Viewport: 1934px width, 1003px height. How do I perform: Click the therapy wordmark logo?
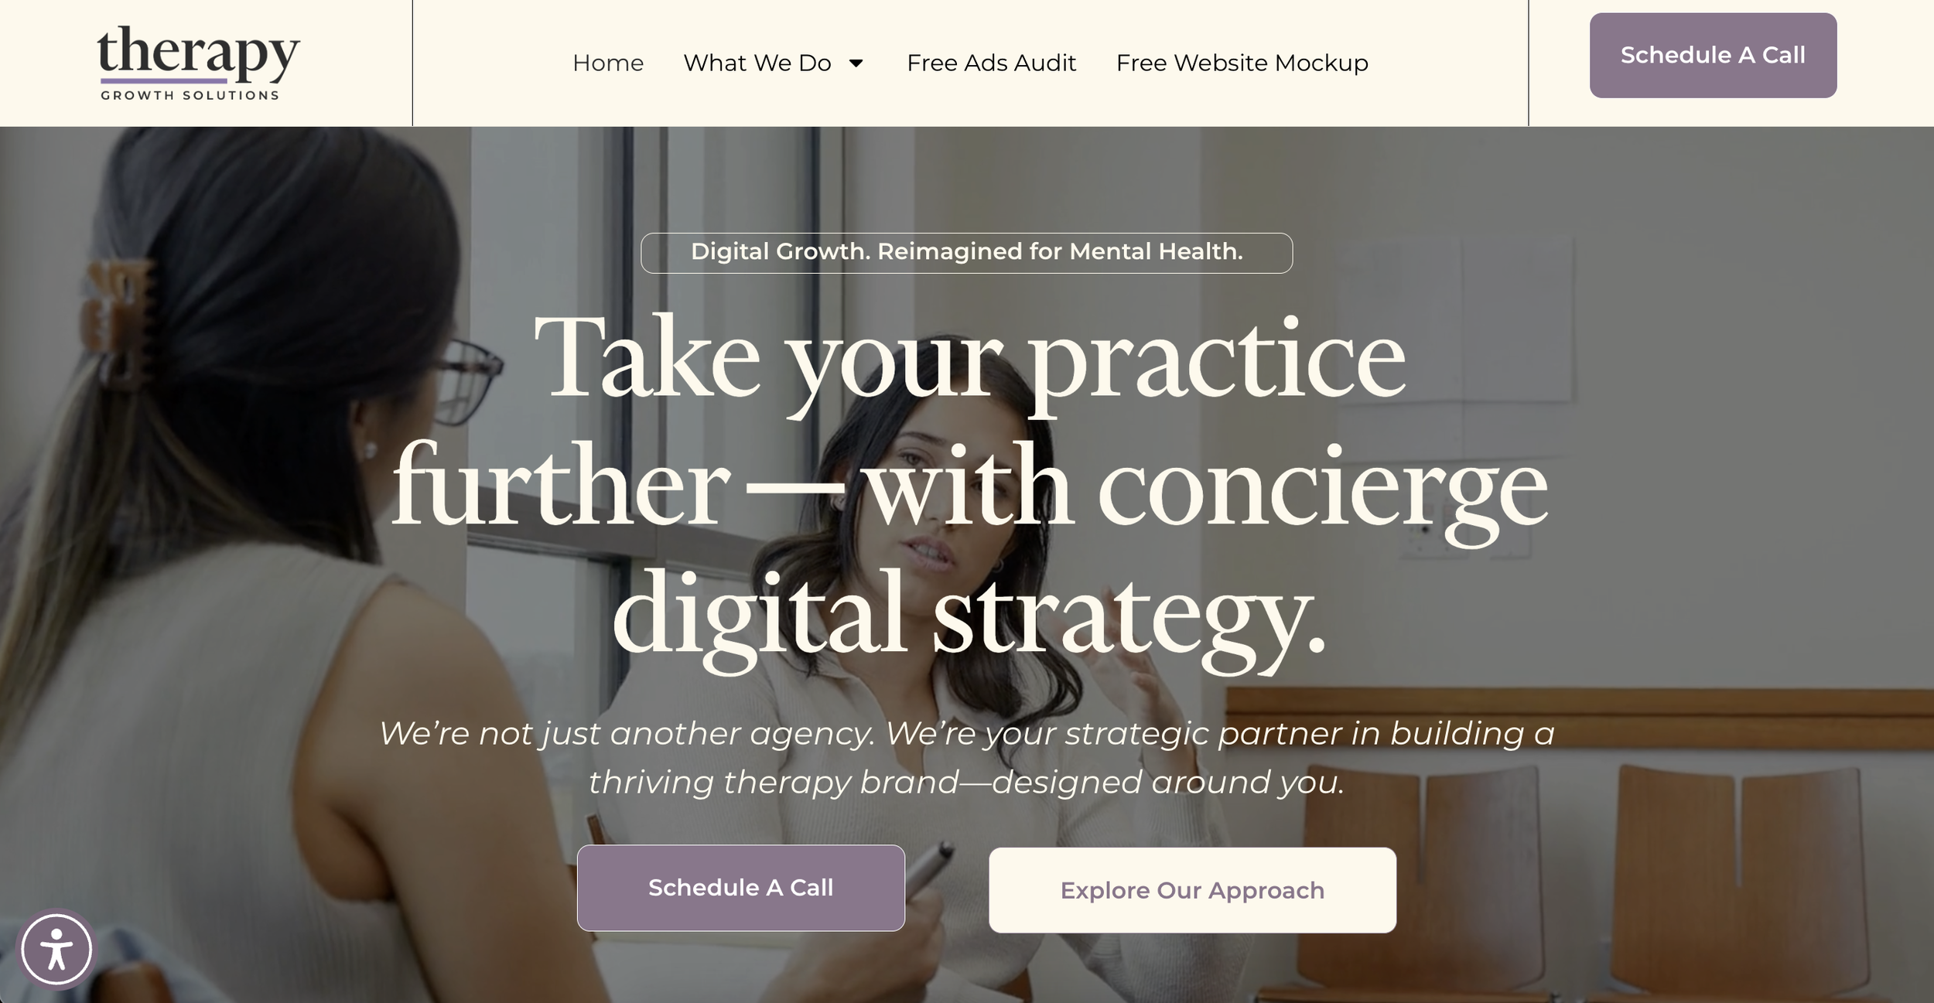click(198, 53)
